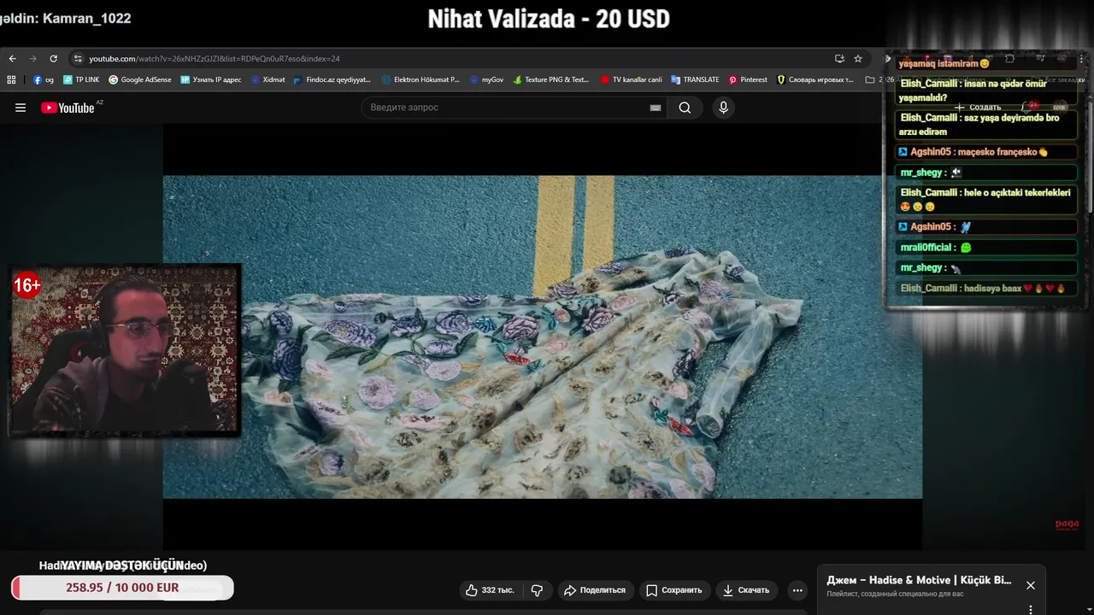
Task: Click the browser forward arrow
Action: [x=33, y=59]
